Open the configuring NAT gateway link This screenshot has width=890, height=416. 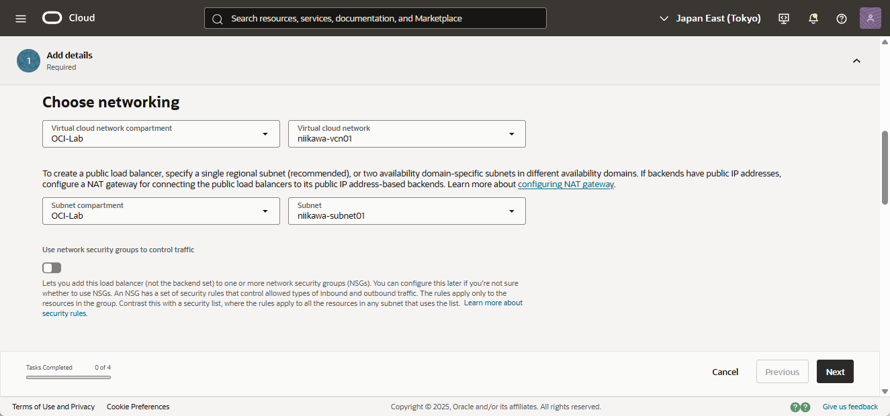coord(566,184)
